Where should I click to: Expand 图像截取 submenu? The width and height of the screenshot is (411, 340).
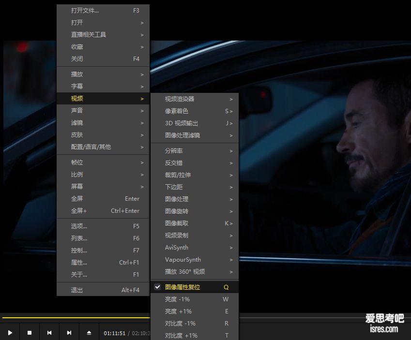(x=195, y=223)
